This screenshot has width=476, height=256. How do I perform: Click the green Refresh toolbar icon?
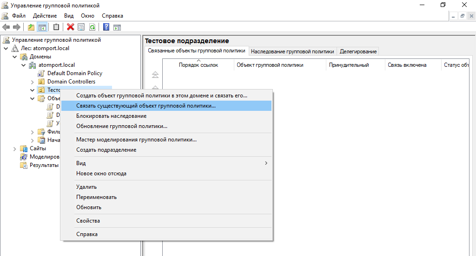click(x=92, y=27)
